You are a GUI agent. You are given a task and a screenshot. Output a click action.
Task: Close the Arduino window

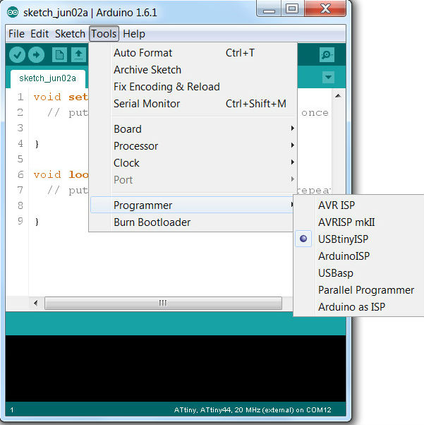click(x=325, y=8)
